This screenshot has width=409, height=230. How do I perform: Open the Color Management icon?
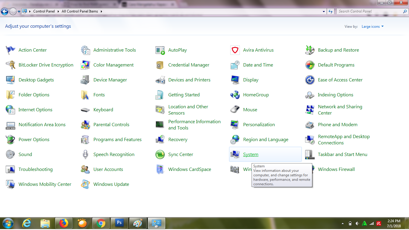point(85,65)
